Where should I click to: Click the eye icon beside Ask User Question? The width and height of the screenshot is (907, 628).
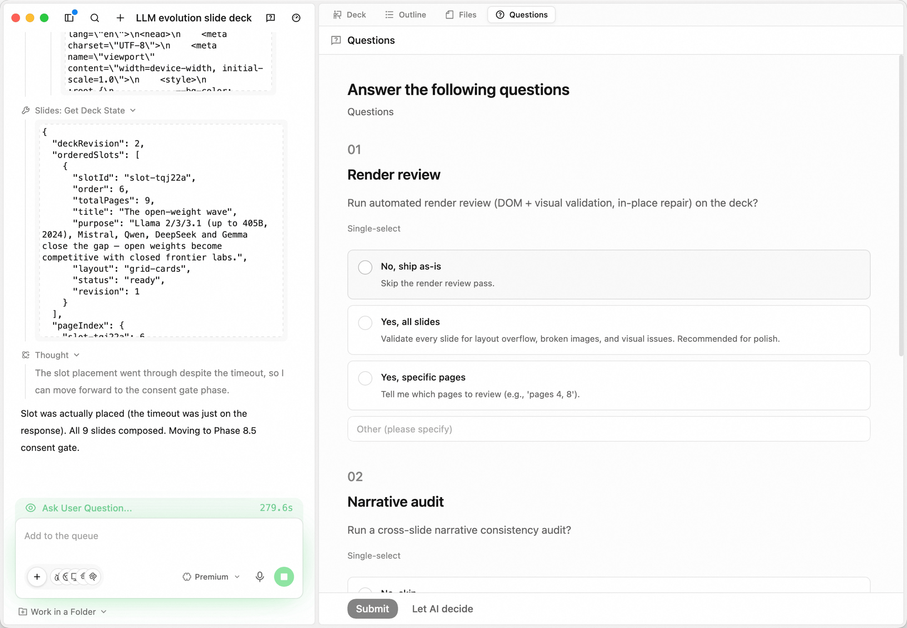[x=30, y=508]
